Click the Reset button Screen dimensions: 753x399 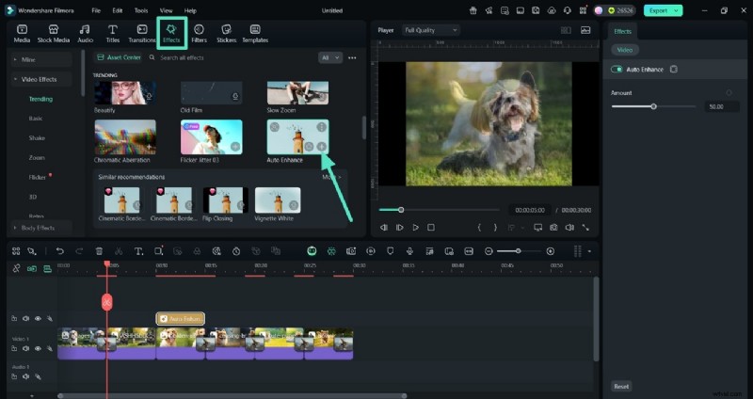(x=621, y=386)
